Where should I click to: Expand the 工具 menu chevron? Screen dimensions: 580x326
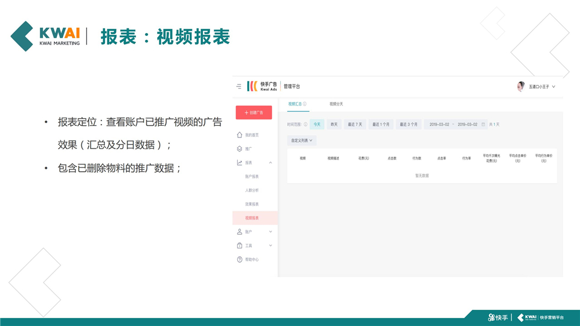[x=270, y=246]
